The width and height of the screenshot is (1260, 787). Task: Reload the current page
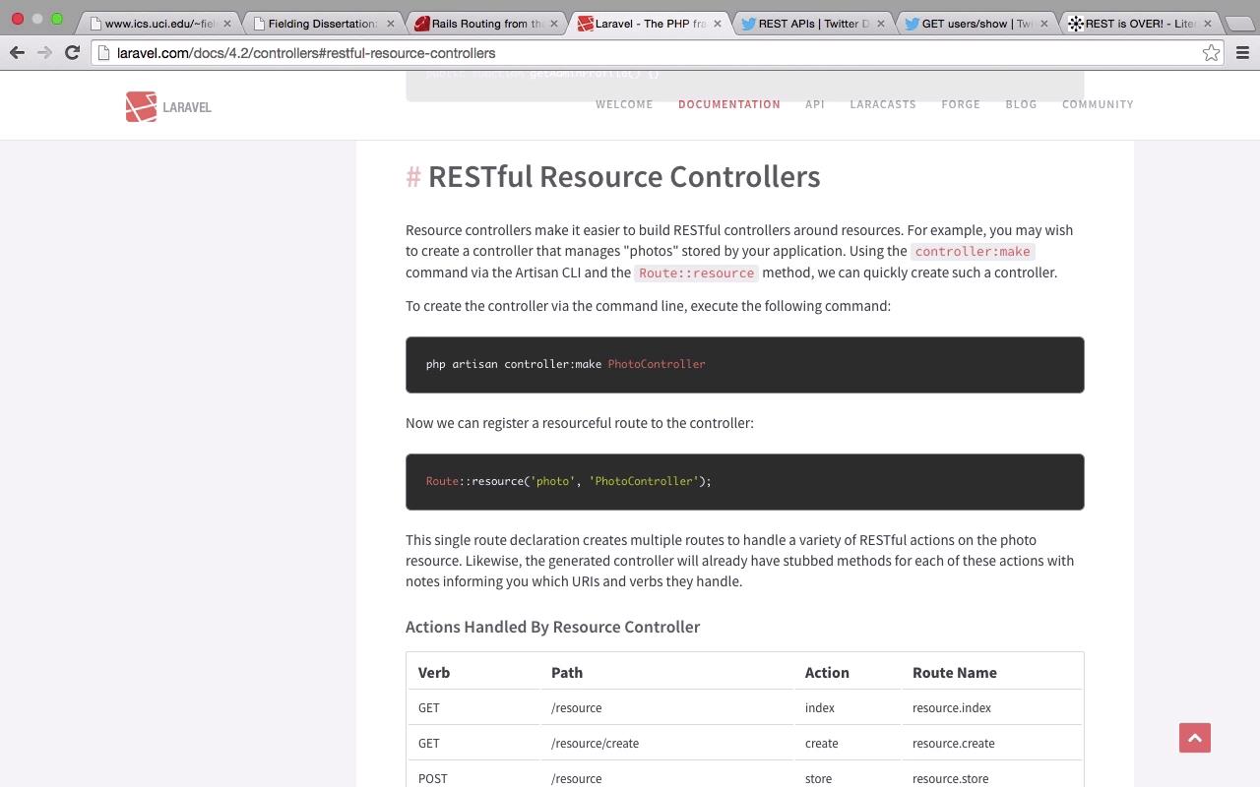coord(72,53)
